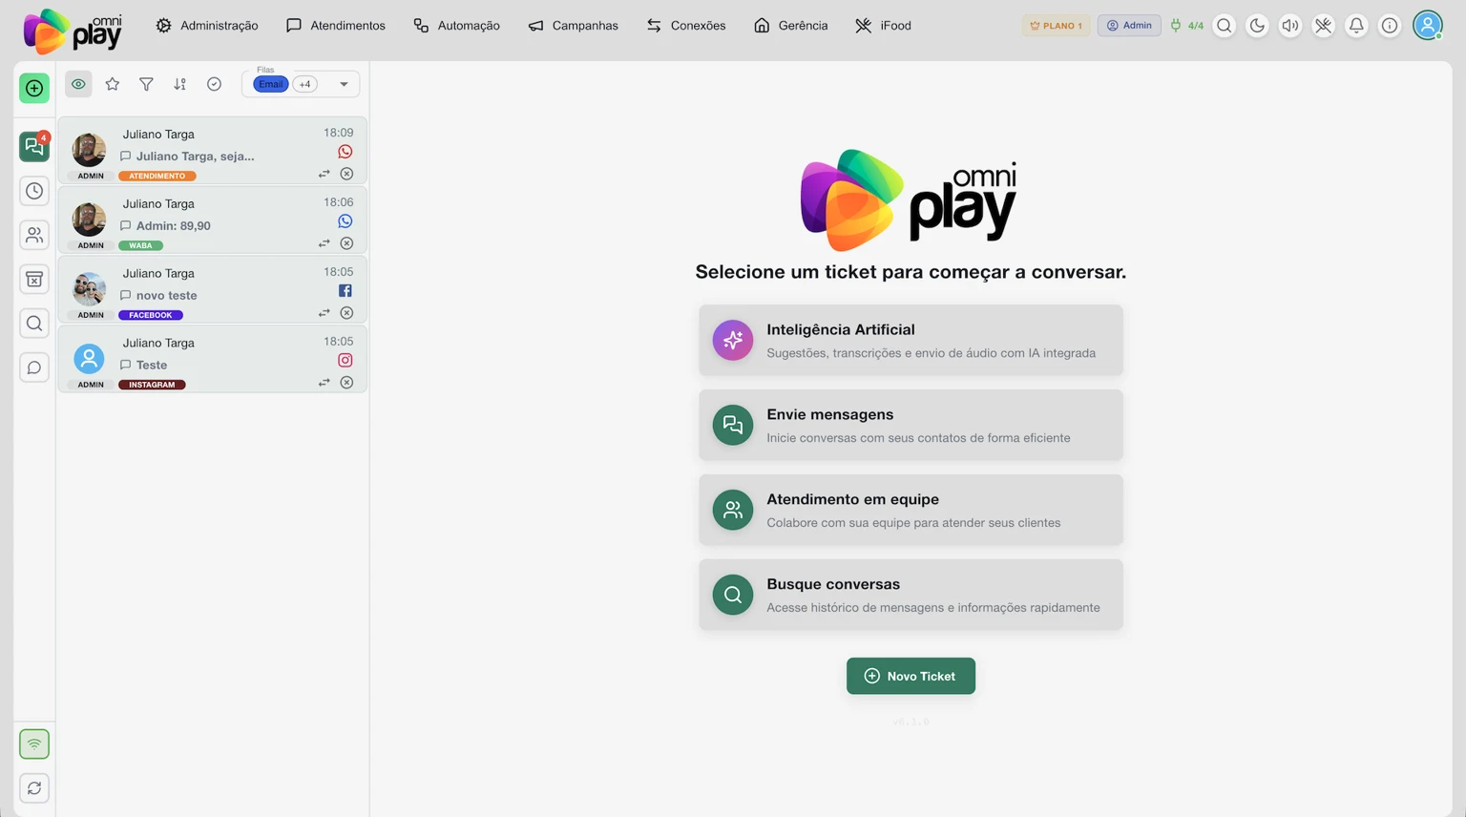The image size is (1466, 817).
Task: Open the Administração menu
Action: coord(207,26)
